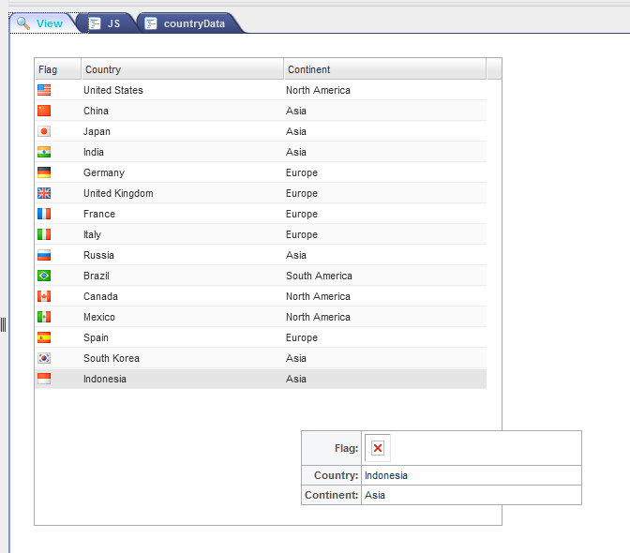Click the Canada flag icon
The image size is (630, 553).
(x=44, y=296)
